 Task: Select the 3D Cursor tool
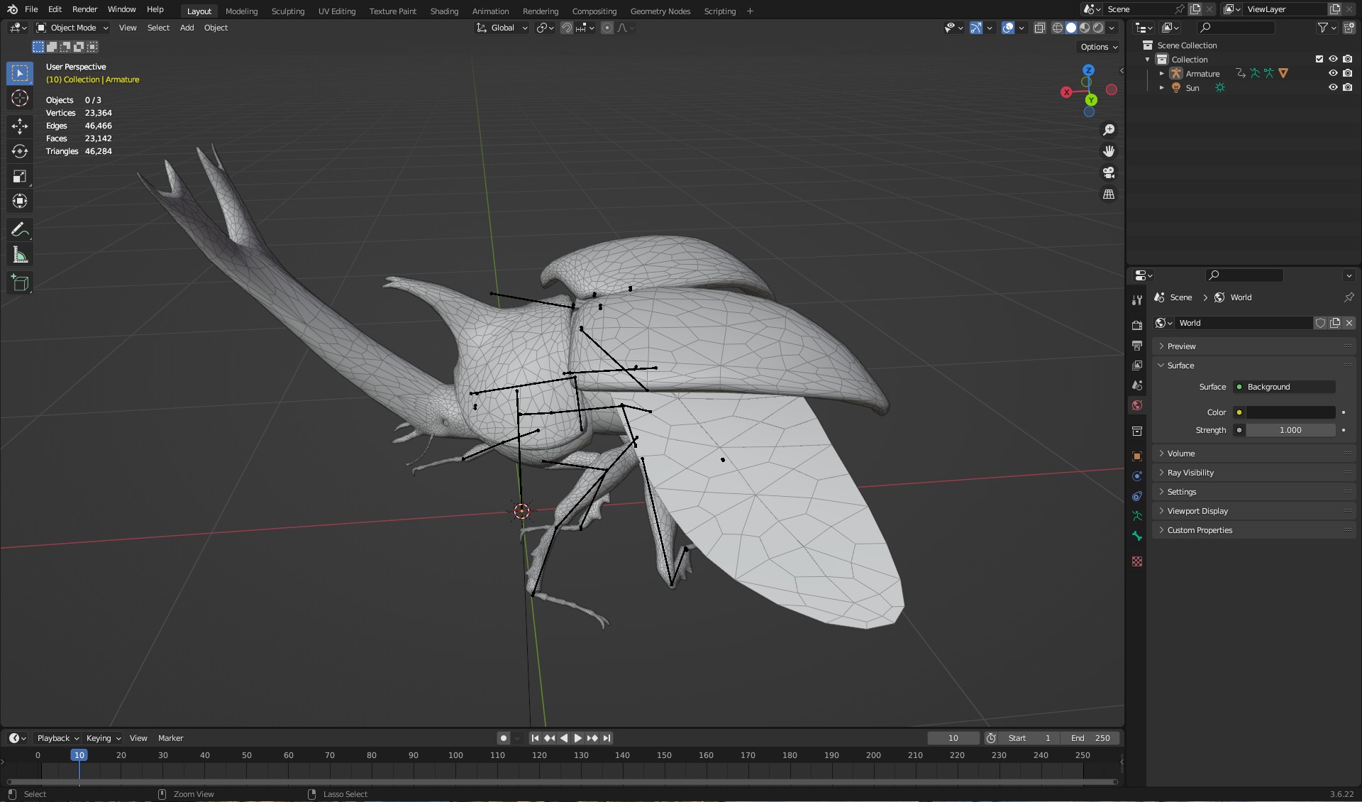[x=20, y=98]
